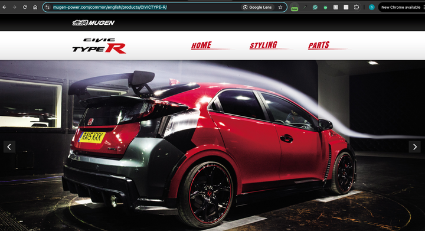
Task: Reload the current page
Action: point(25,7)
